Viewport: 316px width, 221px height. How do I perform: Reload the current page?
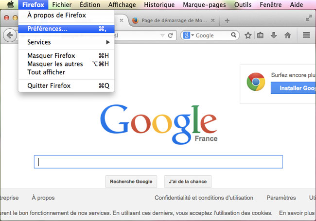[x=171, y=35]
